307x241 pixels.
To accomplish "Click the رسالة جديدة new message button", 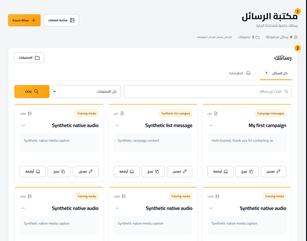I will [24, 20].
